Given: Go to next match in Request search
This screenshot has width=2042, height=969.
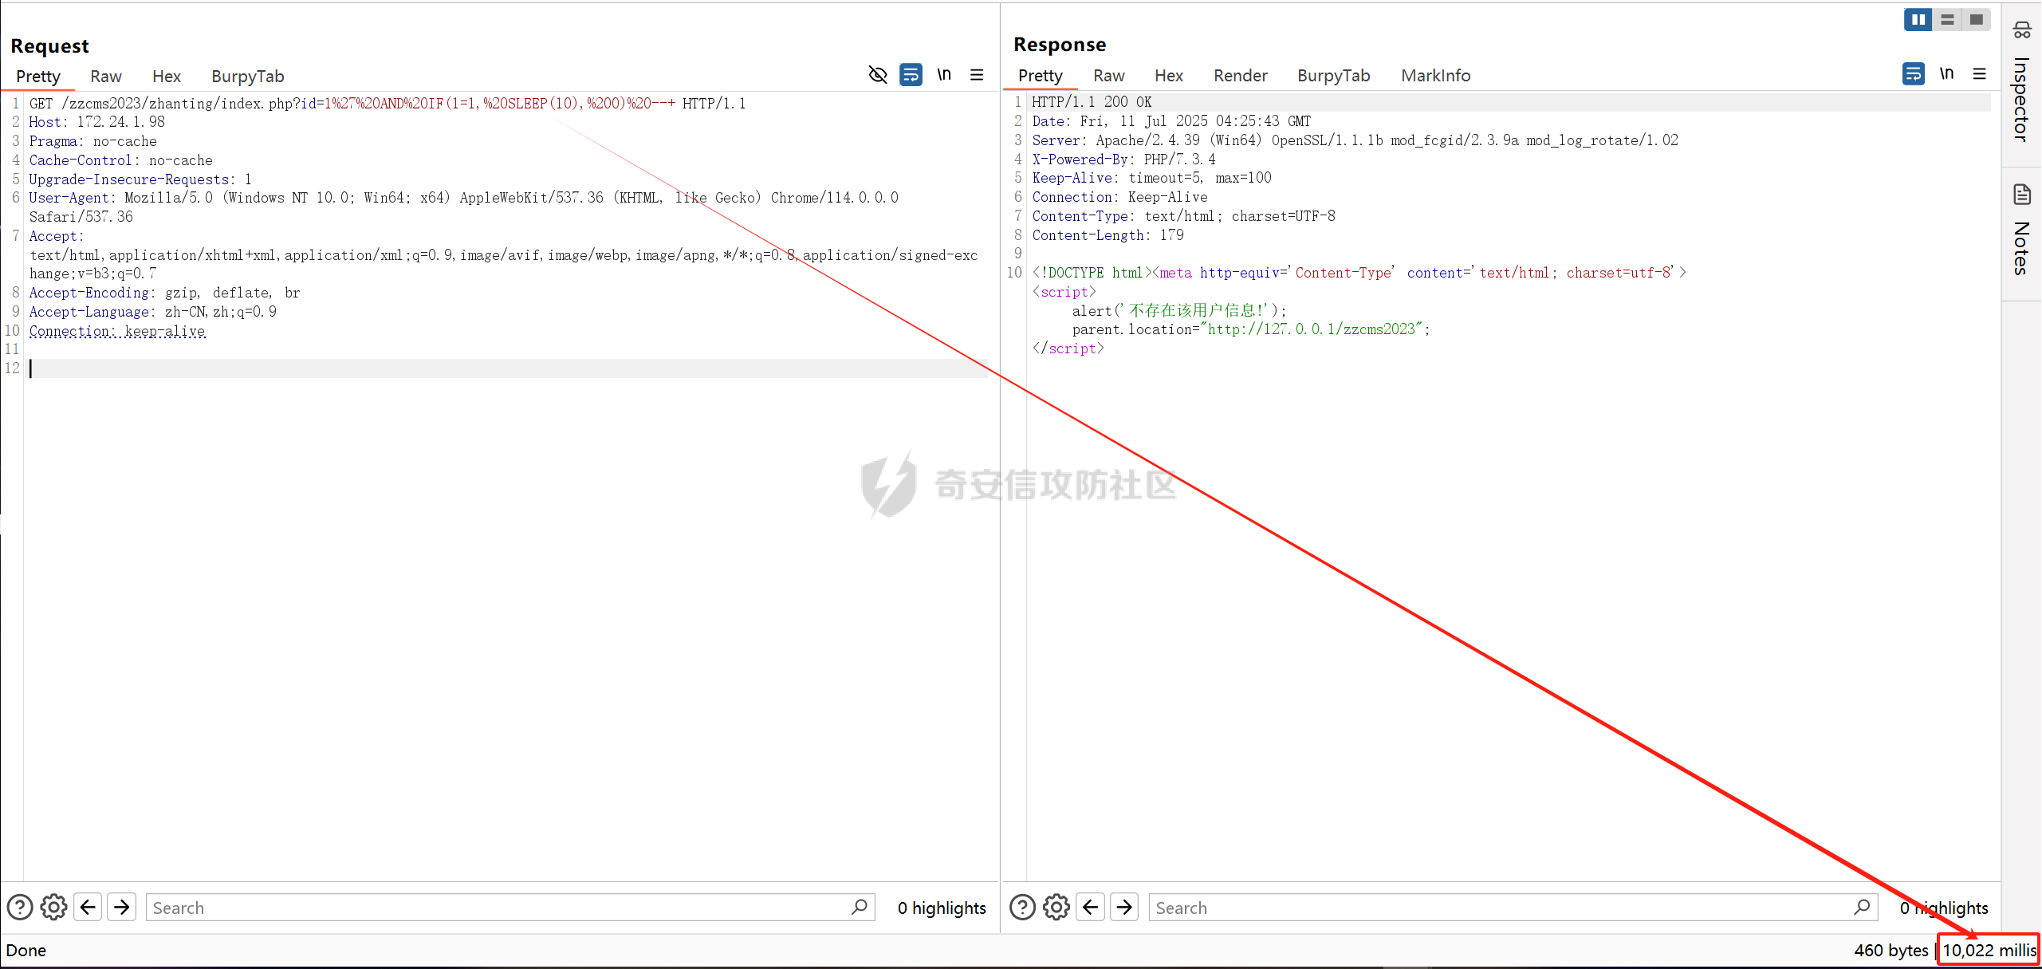Looking at the screenshot, I should click(121, 908).
